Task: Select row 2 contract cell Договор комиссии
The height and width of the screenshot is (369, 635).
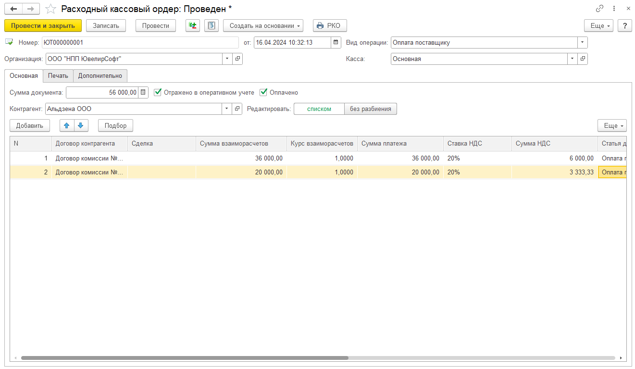Action: point(89,172)
